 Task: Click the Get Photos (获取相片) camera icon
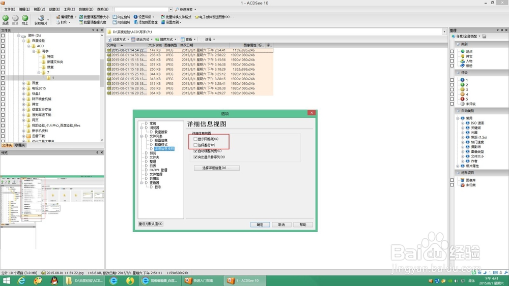[x=41, y=18]
